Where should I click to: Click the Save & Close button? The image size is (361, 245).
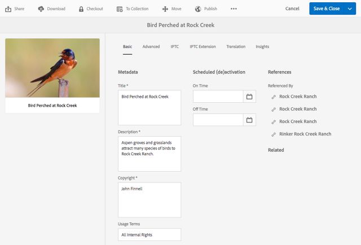326,9
